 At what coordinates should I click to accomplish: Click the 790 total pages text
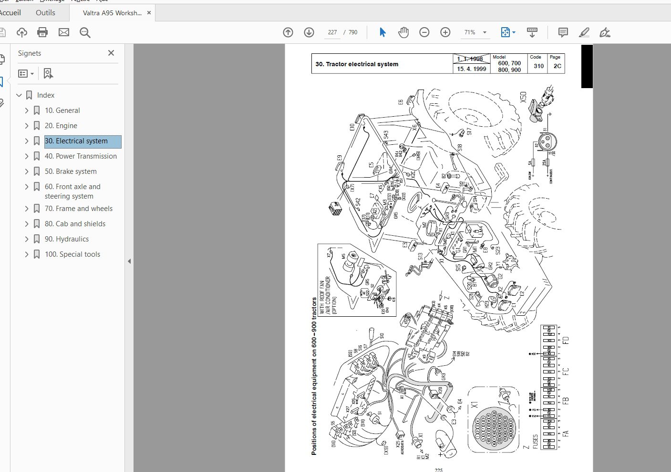(x=353, y=32)
